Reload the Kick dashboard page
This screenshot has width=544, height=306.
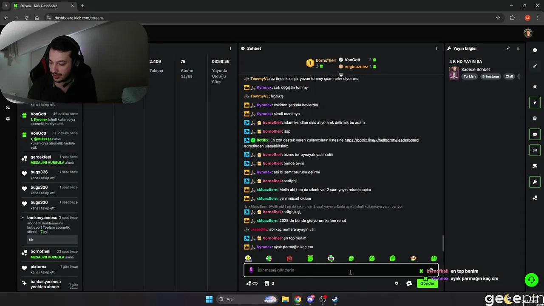coord(26,18)
